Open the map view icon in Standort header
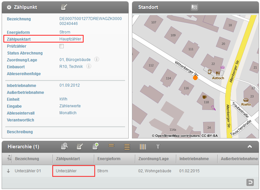The image size is (260, 190). click(x=194, y=7)
